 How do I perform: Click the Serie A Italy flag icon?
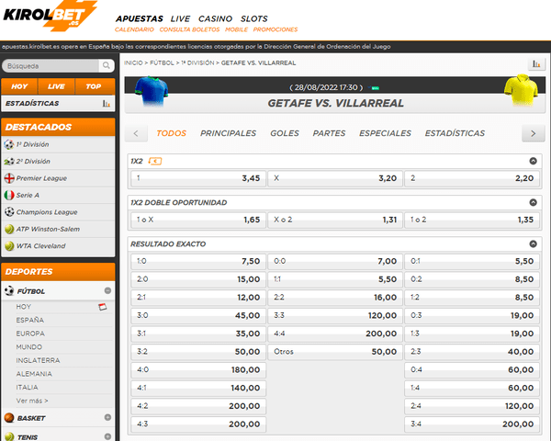pos(9,195)
